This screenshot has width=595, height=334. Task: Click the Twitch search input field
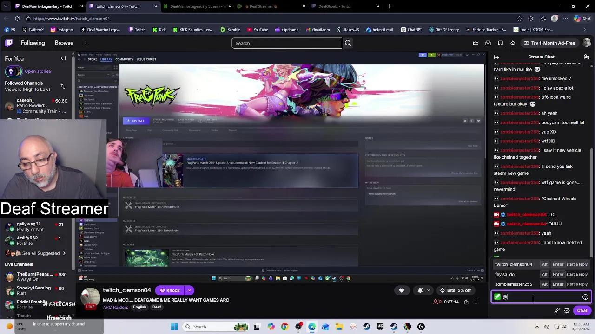click(x=287, y=43)
